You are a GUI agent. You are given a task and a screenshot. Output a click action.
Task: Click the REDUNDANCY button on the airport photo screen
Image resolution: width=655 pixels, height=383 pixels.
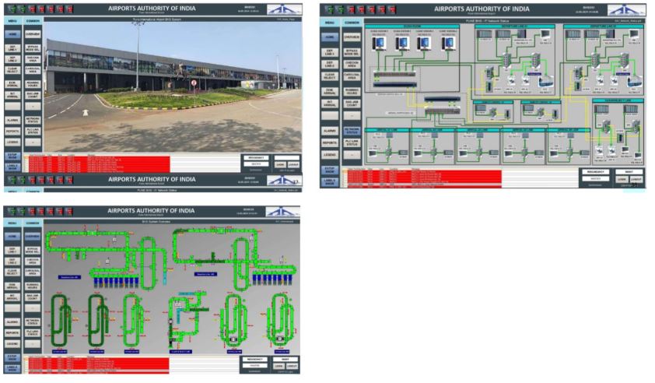(257, 157)
